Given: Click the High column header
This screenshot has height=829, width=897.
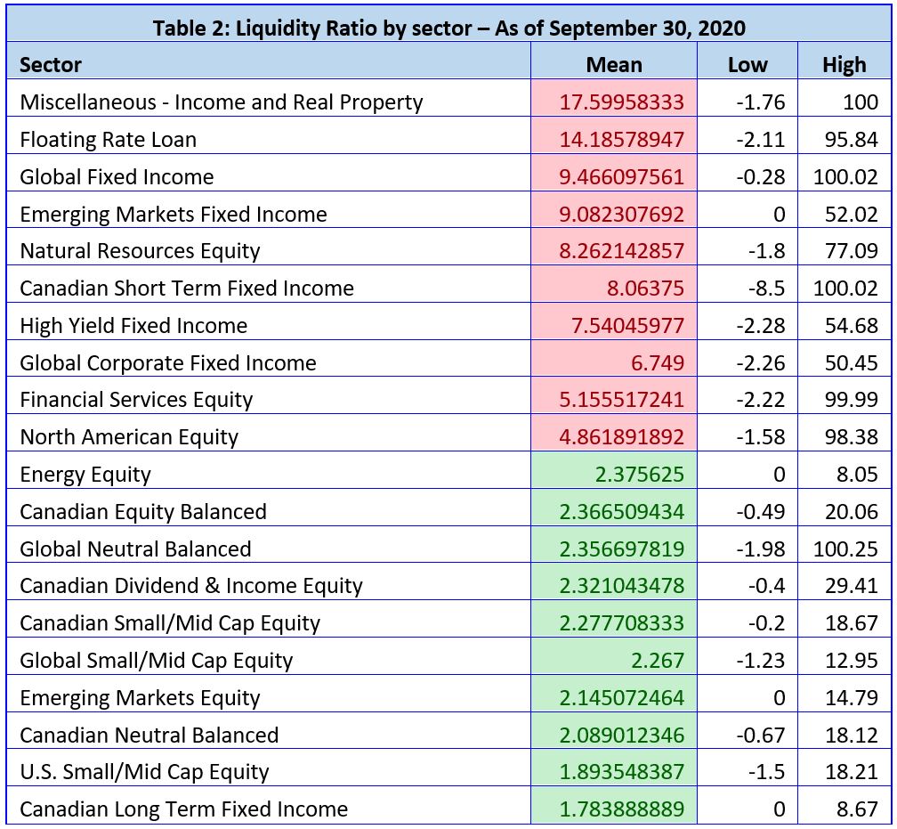Looking at the screenshot, I should [x=844, y=64].
